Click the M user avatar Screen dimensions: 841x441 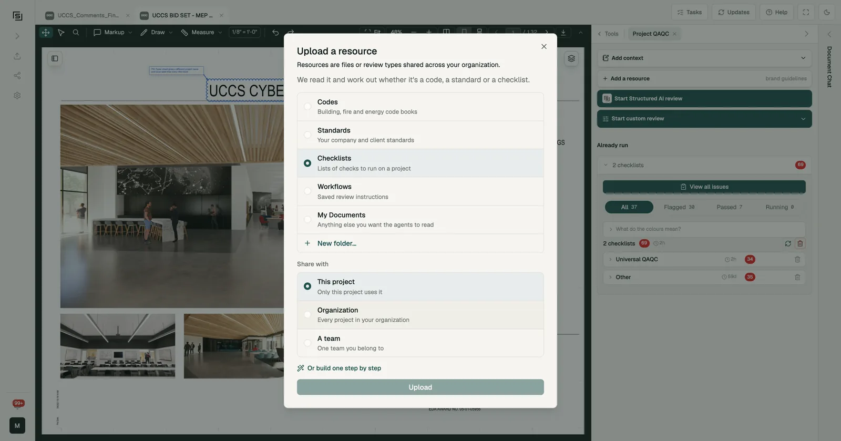(17, 425)
